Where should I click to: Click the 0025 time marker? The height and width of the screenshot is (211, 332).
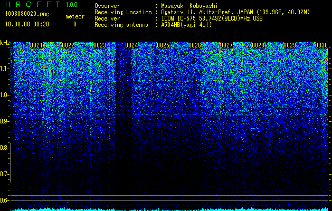pyautogui.click(x=163, y=45)
